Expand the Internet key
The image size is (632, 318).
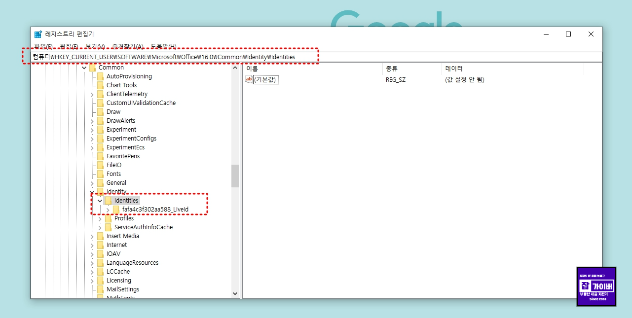coord(92,245)
